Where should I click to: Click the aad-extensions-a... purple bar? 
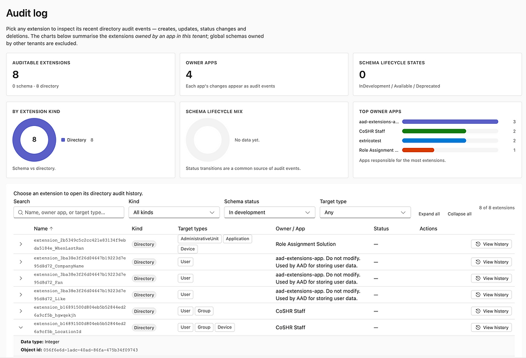pos(450,122)
